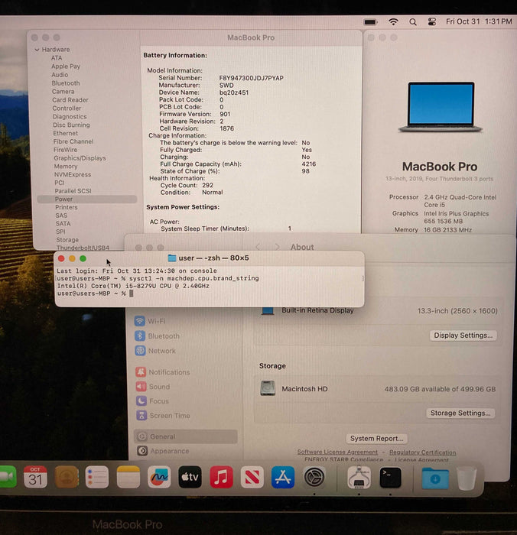The width and height of the screenshot is (517, 535).
Task: Click the System Report button
Action: 376,439
